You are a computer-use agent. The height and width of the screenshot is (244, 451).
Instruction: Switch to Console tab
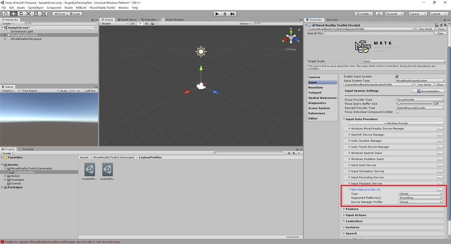point(26,149)
